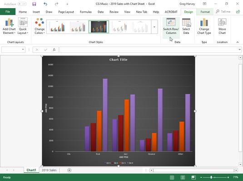The width and height of the screenshot is (243, 181).
Task: Switch to the Insert tab
Action: coord(36,12)
